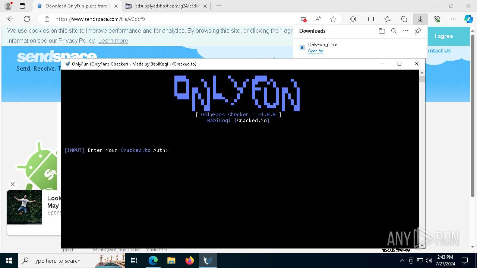Open the volume control in tray
This screenshot has width=477, height=268.
pos(429,261)
